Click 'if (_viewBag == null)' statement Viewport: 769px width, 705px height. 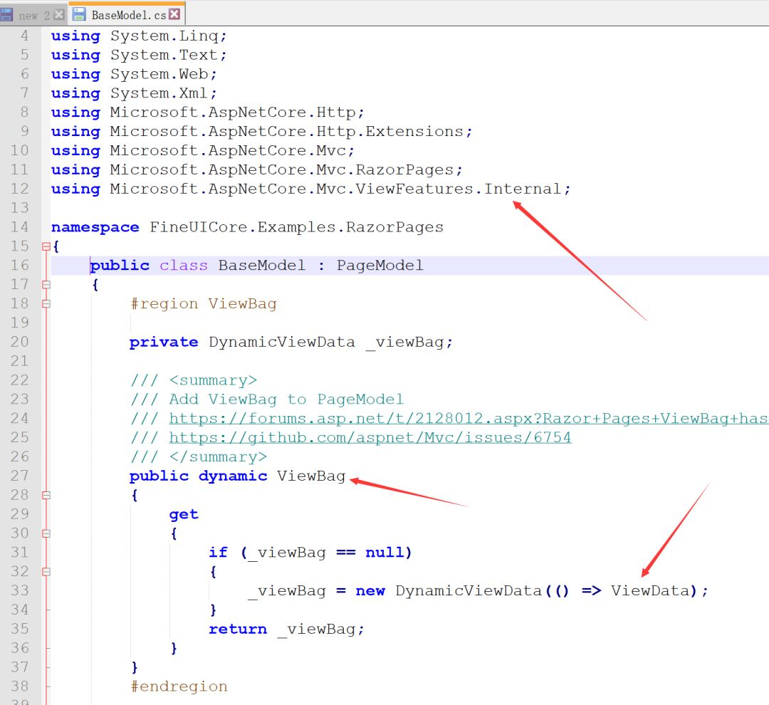point(310,553)
